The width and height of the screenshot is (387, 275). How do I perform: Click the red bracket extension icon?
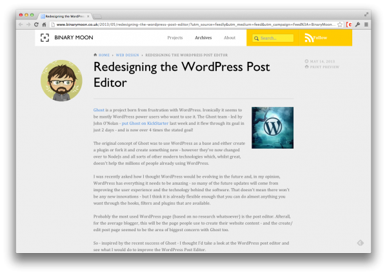[x=349, y=24]
